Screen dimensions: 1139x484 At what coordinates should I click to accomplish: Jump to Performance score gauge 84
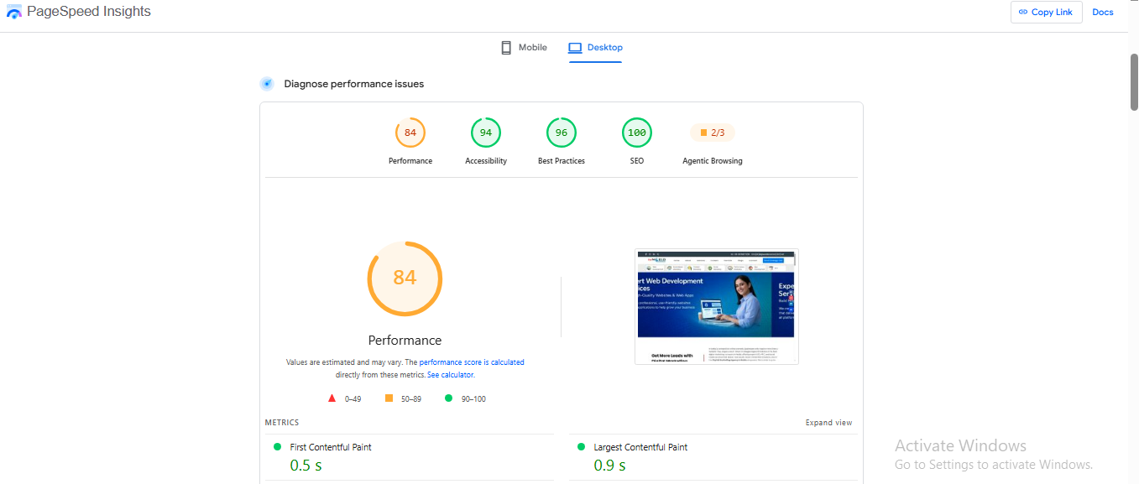click(x=410, y=133)
